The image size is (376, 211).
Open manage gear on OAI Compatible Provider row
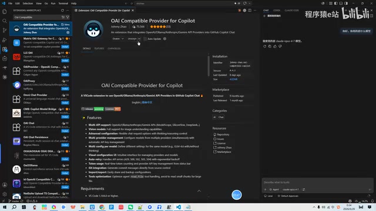tap(68, 32)
